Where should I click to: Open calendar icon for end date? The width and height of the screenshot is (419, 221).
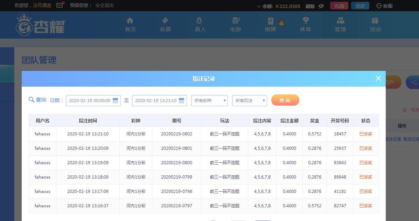181,100
